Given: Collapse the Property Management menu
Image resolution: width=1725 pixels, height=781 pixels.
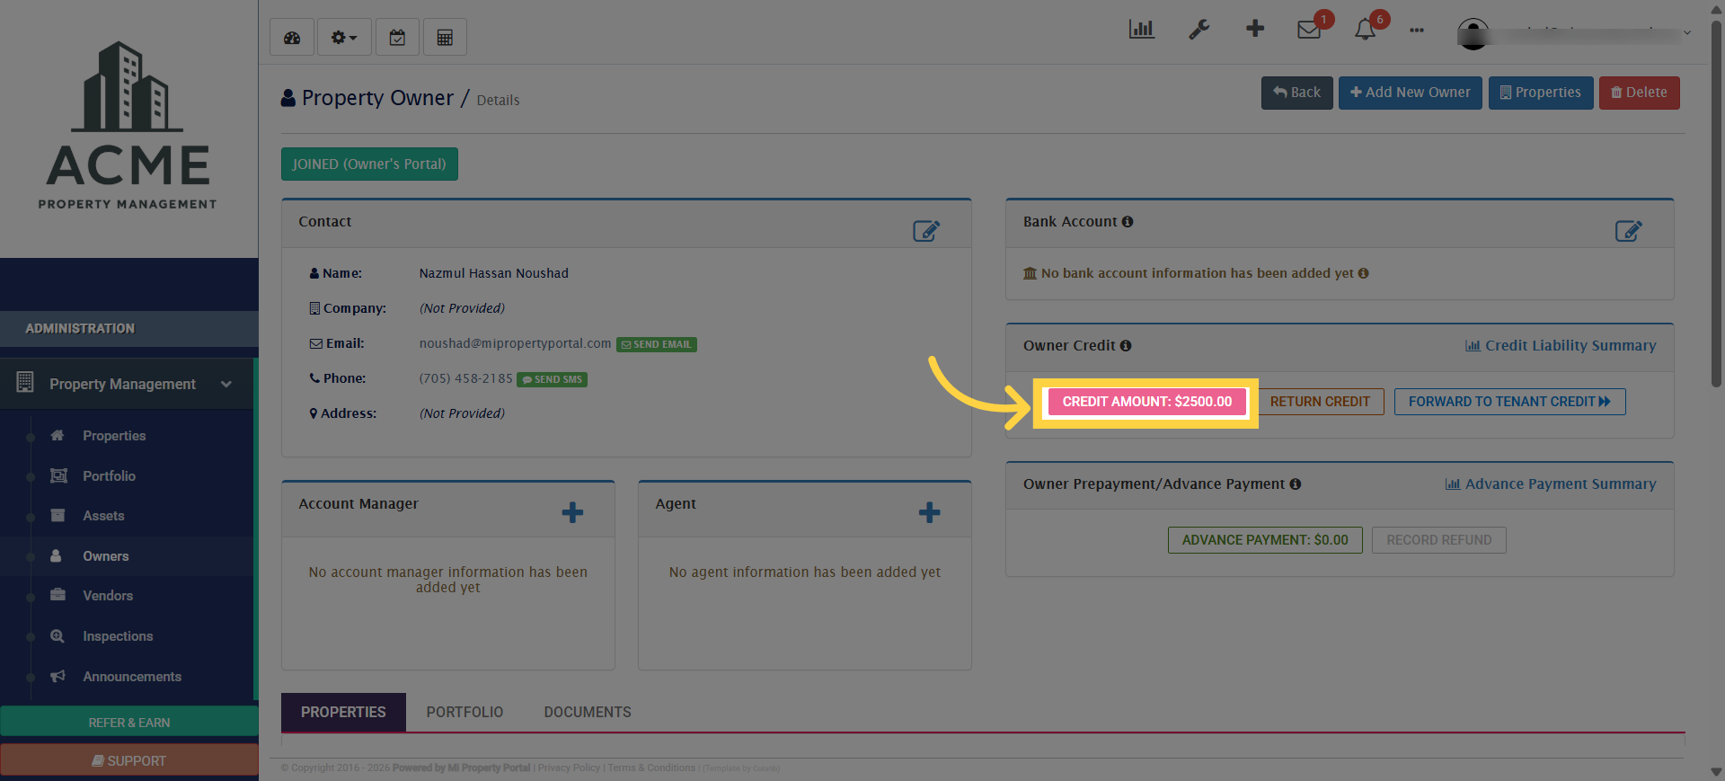Looking at the screenshot, I should (127, 384).
